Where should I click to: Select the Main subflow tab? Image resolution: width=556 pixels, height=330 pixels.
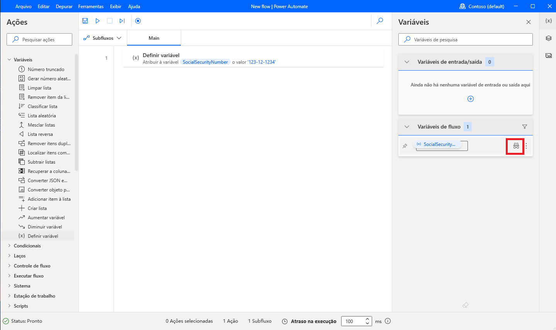tap(154, 38)
